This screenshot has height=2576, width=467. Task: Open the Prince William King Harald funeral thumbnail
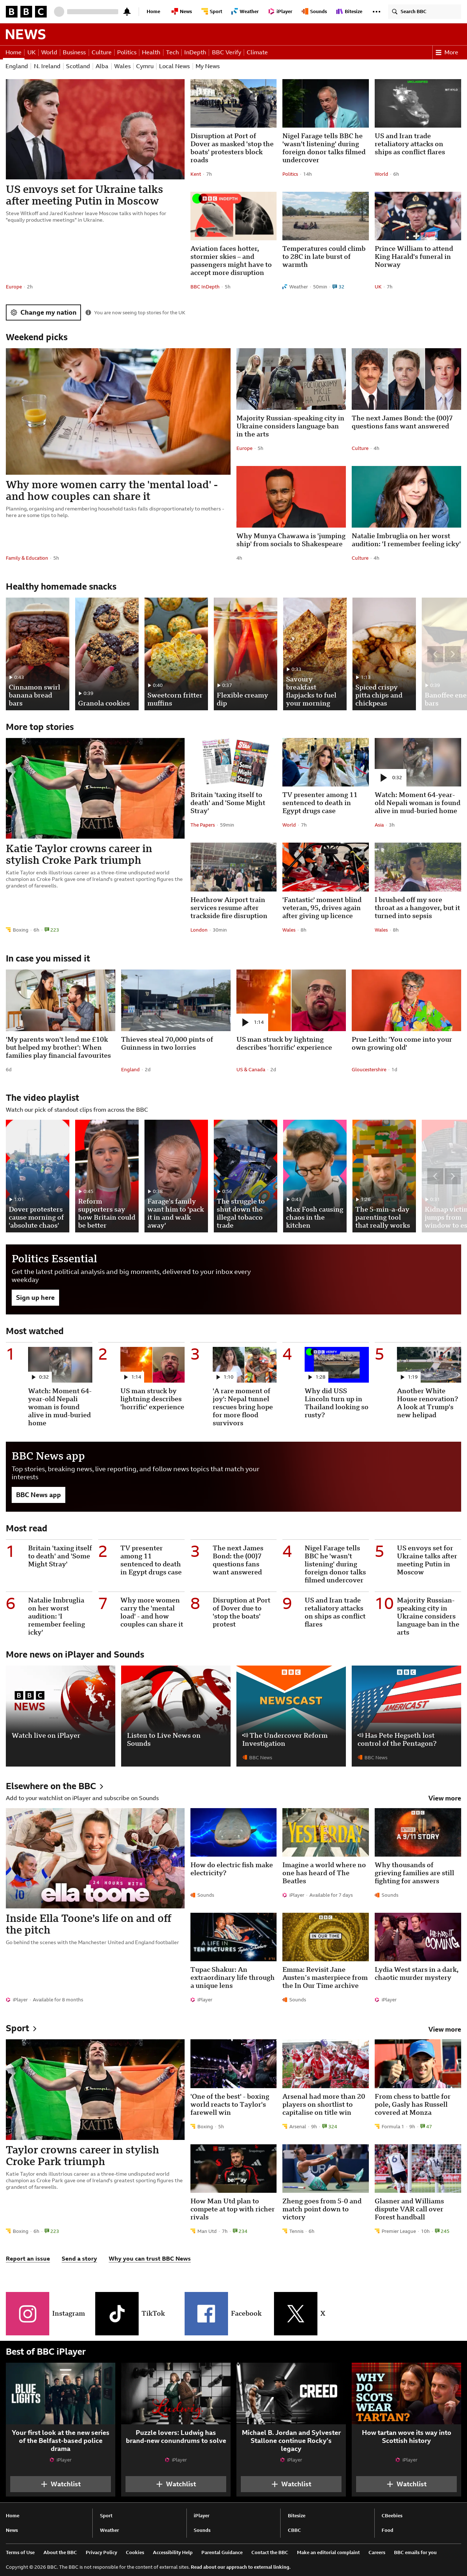point(418,216)
